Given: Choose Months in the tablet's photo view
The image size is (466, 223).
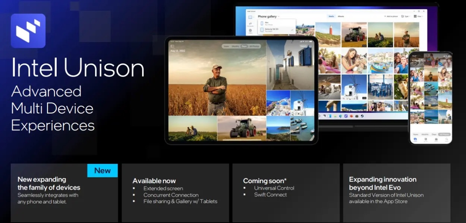Looking at the screenshot, I should pyautogui.click(x=235, y=46).
